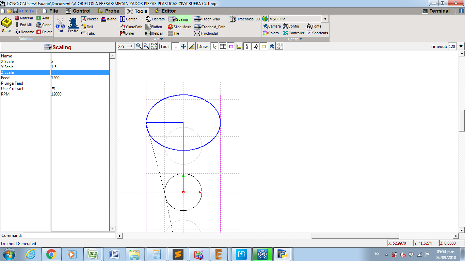
Task: Open the X-Y view dropdown
Action: 126,47
